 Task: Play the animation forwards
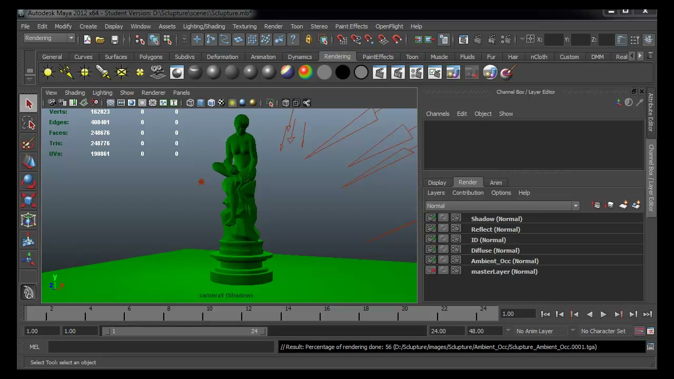(603, 314)
